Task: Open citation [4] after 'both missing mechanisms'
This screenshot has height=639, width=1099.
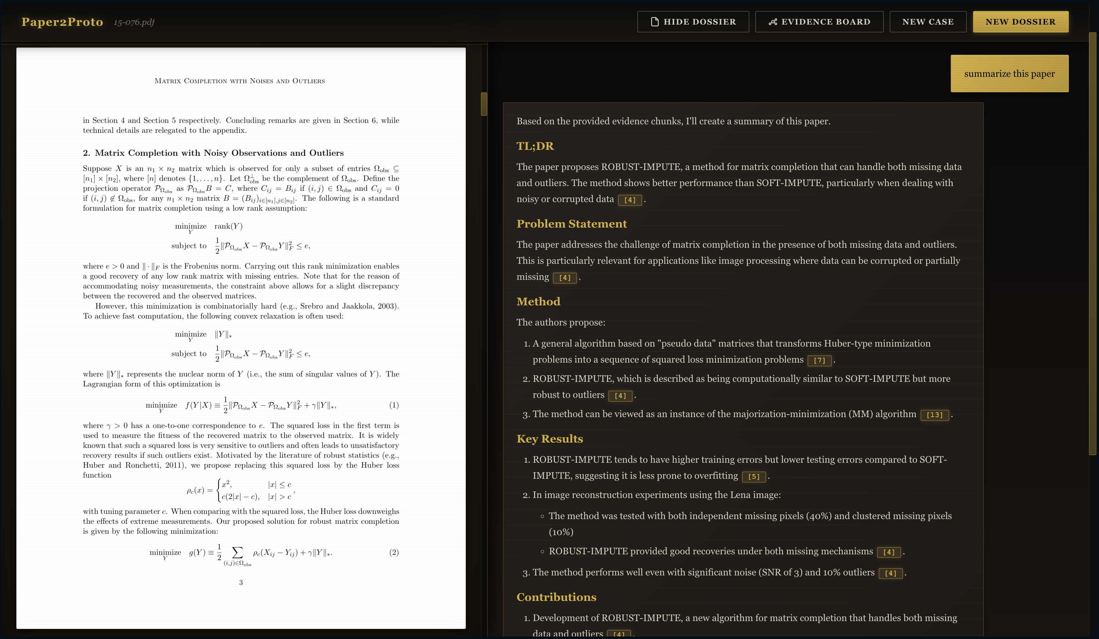Action: pyautogui.click(x=888, y=552)
